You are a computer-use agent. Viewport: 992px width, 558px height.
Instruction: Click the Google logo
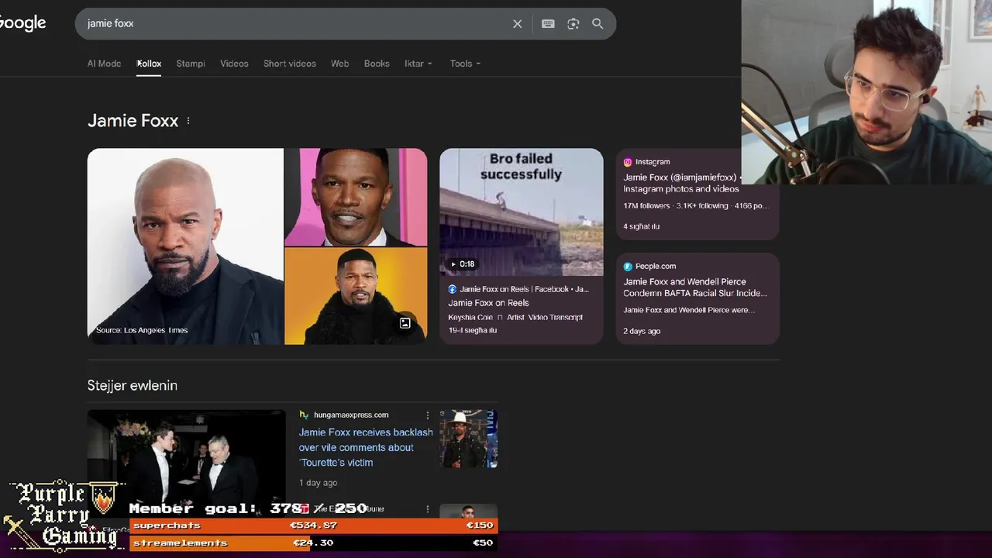[22, 23]
